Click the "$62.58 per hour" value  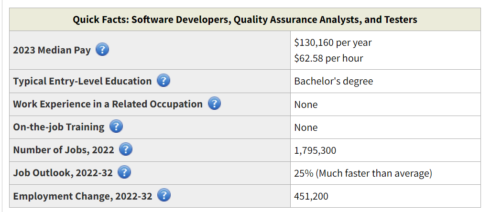click(328, 58)
